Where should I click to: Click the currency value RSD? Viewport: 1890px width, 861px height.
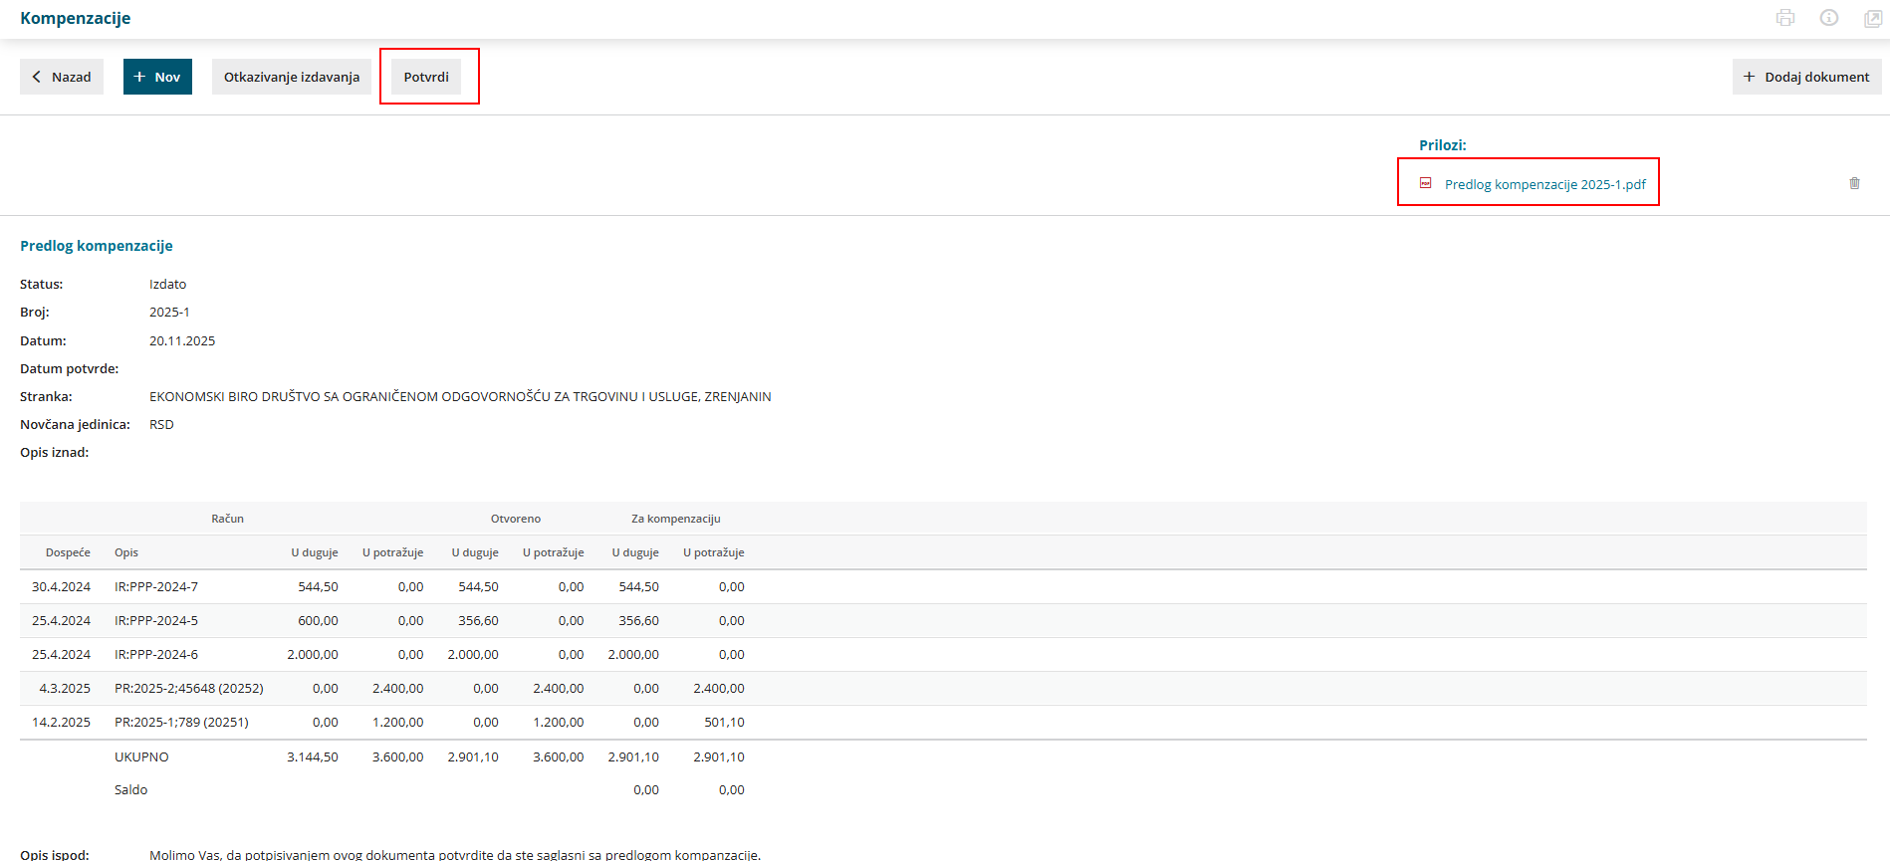pyautogui.click(x=161, y=424)
